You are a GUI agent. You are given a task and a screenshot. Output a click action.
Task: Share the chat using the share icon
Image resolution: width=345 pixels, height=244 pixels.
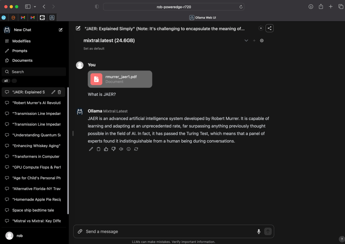click(269, 28)
